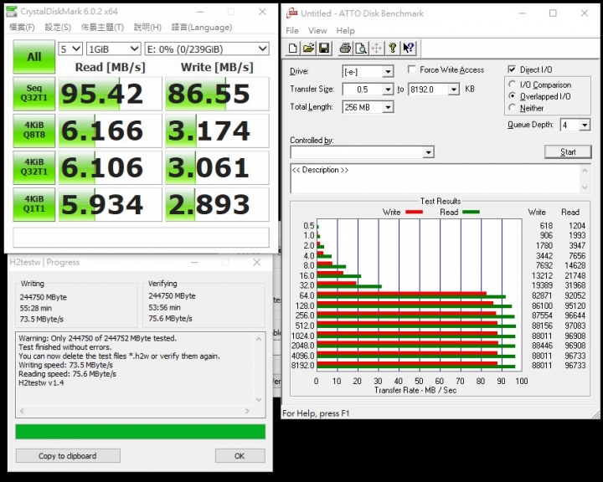603x482 pixels.
Task: Open the File menu in ATTO
Action: coord(292,30)
